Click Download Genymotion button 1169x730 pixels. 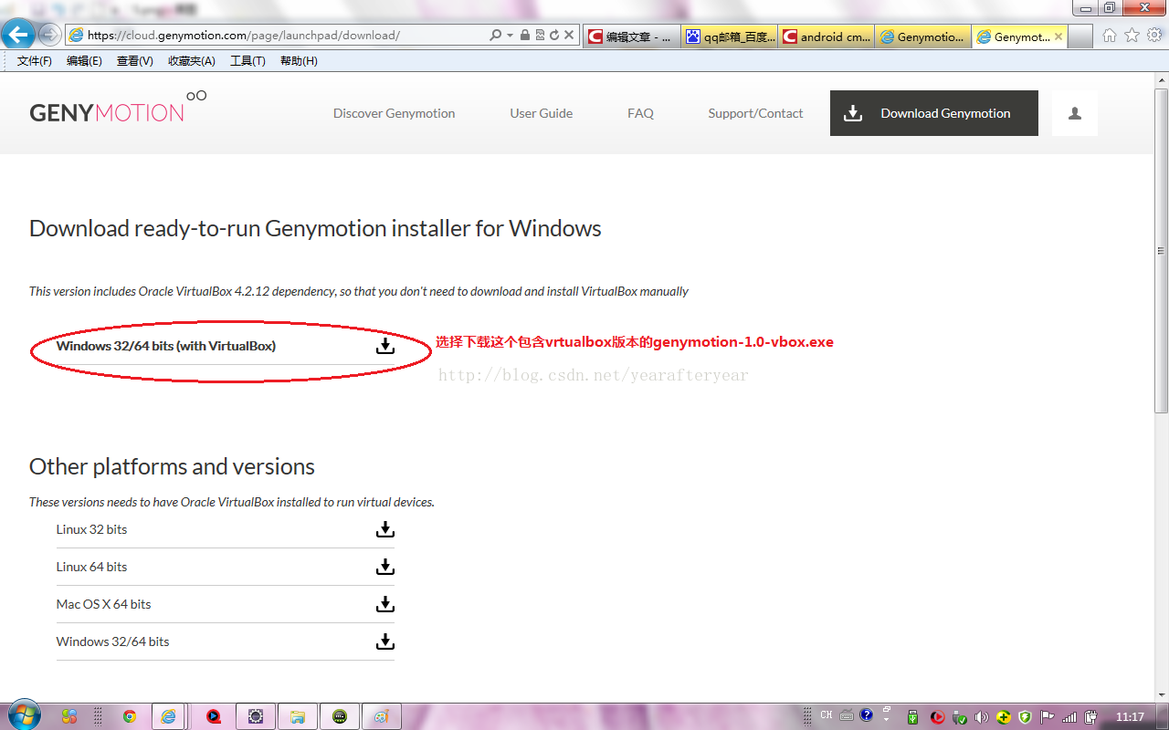(x=934, y=113)
